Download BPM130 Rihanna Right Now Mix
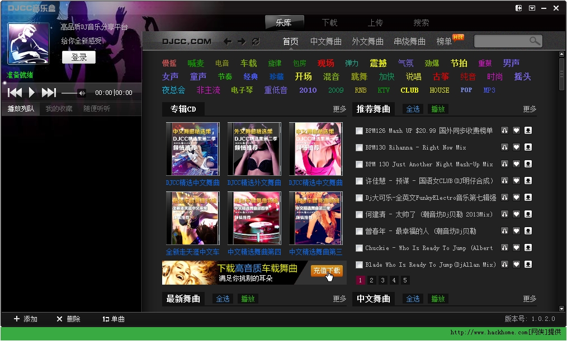This screenshot has width=567, height=341. point(528,147)
